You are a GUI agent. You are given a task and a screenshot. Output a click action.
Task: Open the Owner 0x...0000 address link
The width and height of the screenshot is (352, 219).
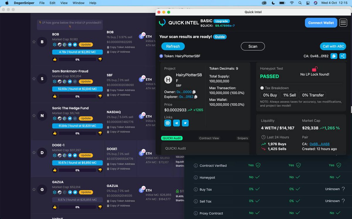coord(184,92)
